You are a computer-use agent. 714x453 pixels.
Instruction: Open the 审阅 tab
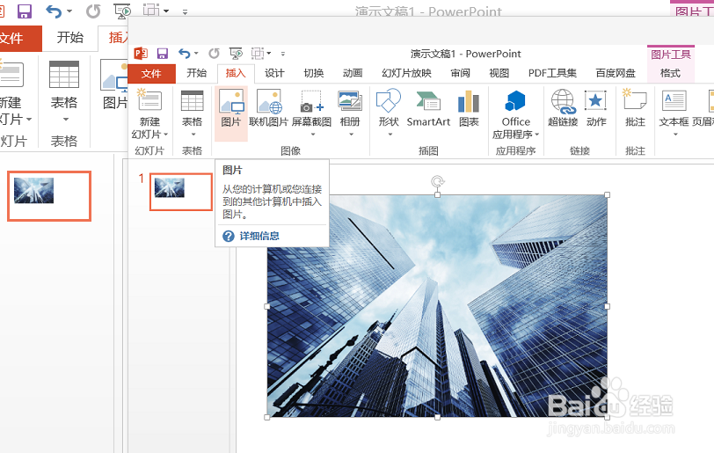click(x=461, y=73)
